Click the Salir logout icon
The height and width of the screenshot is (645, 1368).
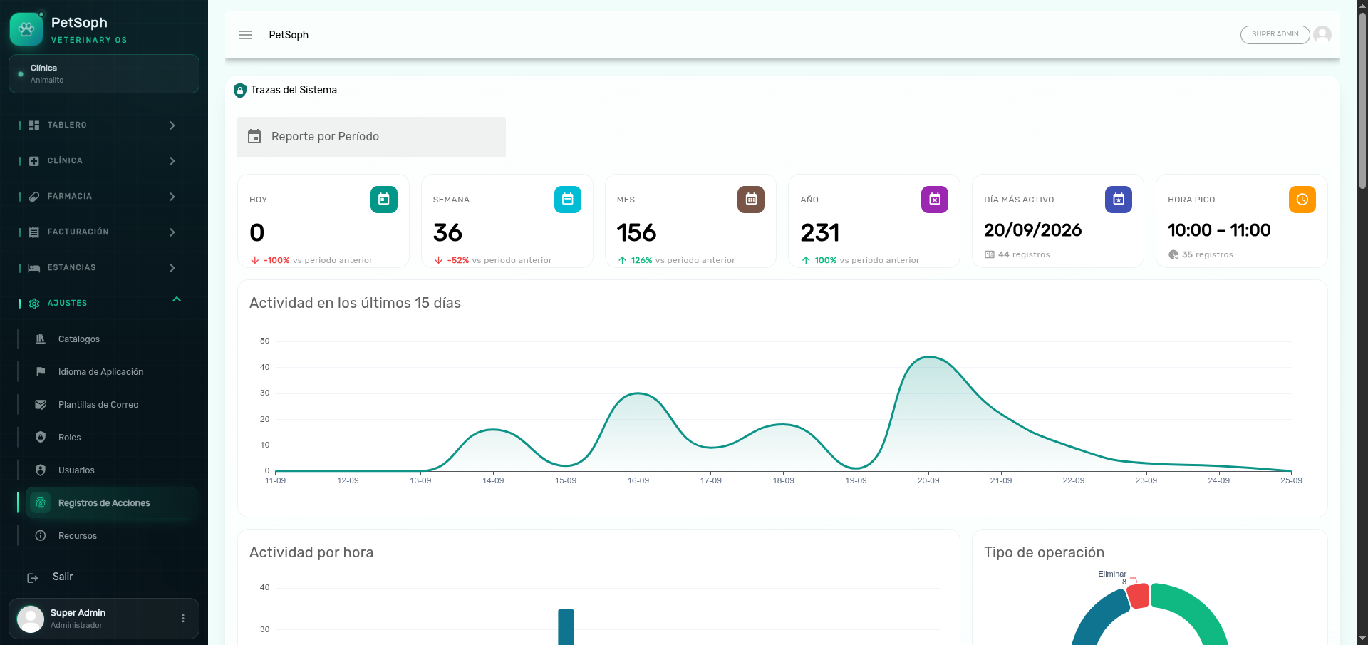pos(33,578)
